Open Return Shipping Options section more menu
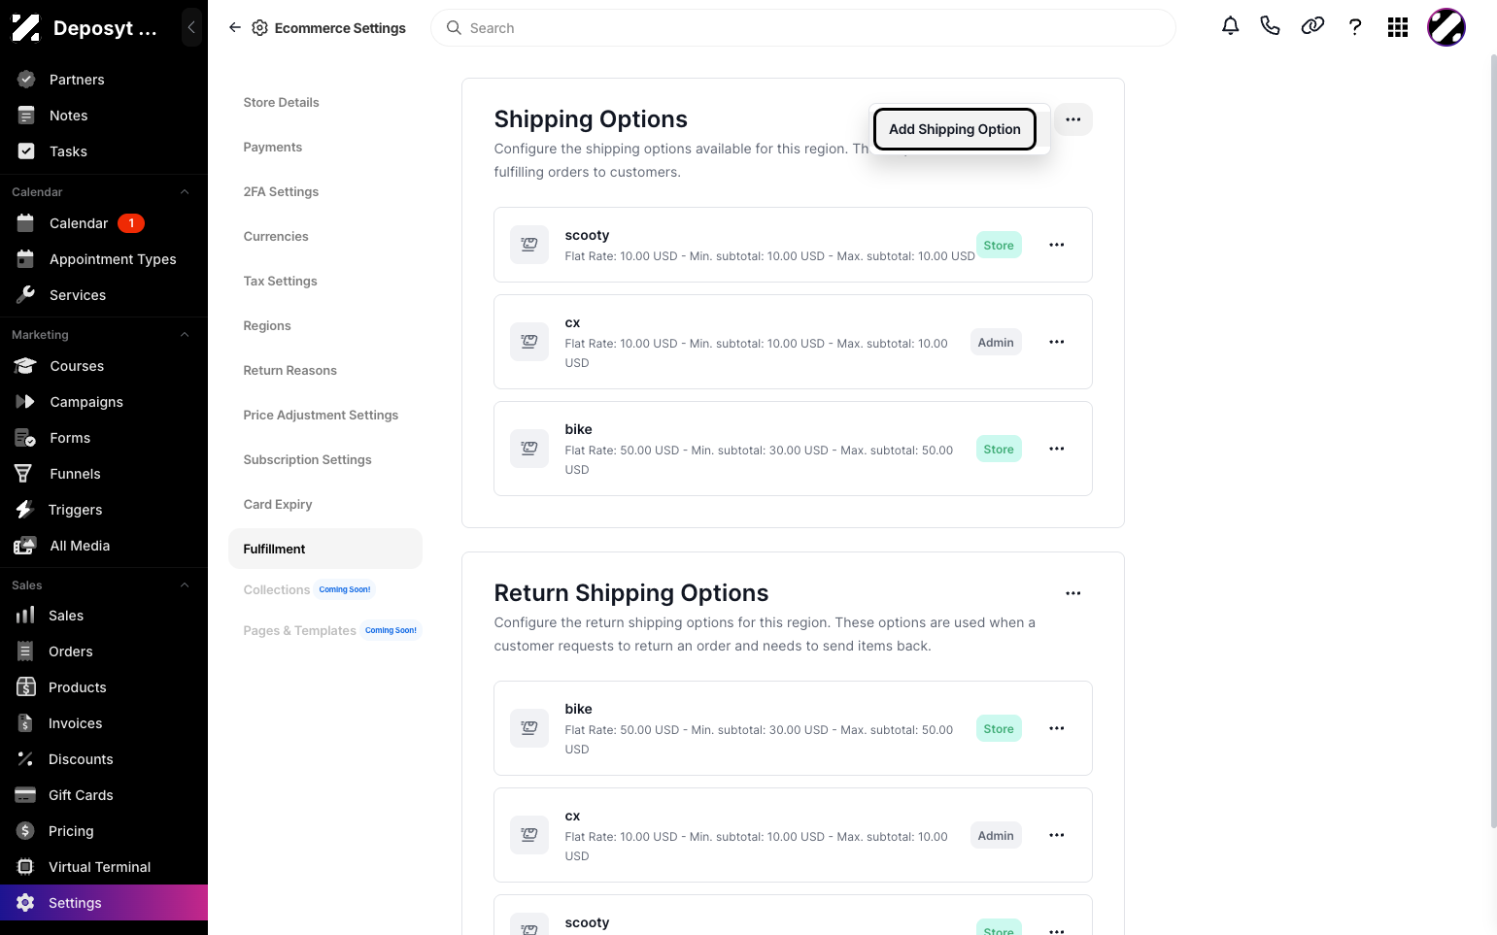Screen dimensions: 1497x935 click(x=1073, y=593)
